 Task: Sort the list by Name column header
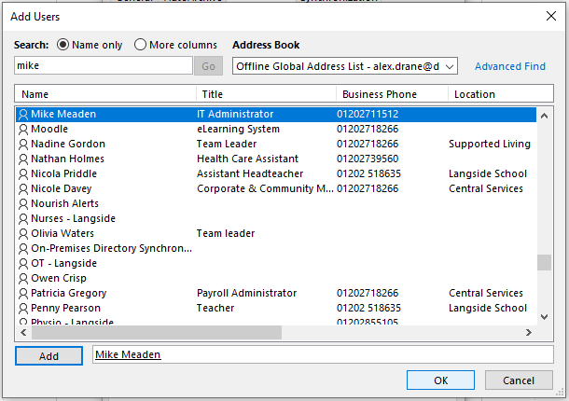coord(104,94)
